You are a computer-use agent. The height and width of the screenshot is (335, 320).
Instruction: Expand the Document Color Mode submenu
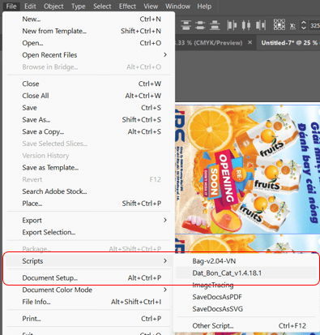89,290
